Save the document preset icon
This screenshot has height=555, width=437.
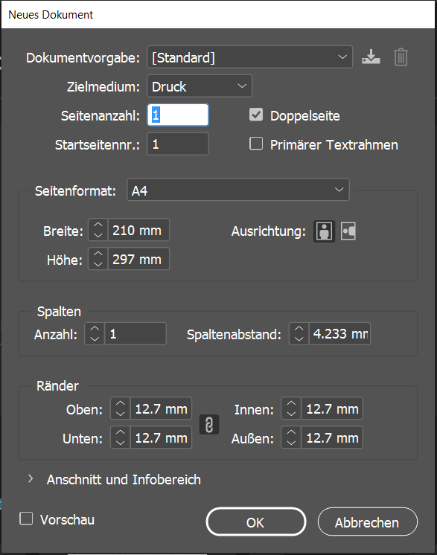click(371, 57)
